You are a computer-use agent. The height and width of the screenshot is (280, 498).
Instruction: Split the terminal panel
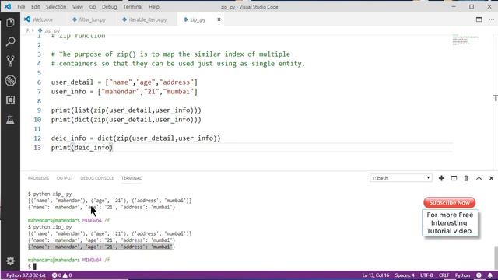[454, 178]
